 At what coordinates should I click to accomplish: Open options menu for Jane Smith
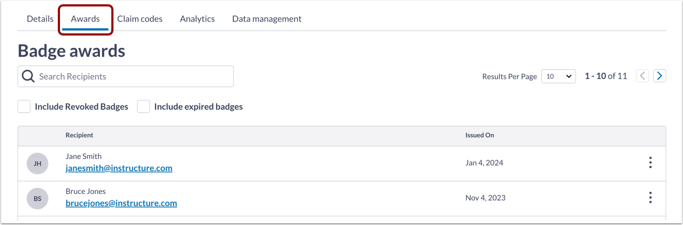click(x=650, y=163)
